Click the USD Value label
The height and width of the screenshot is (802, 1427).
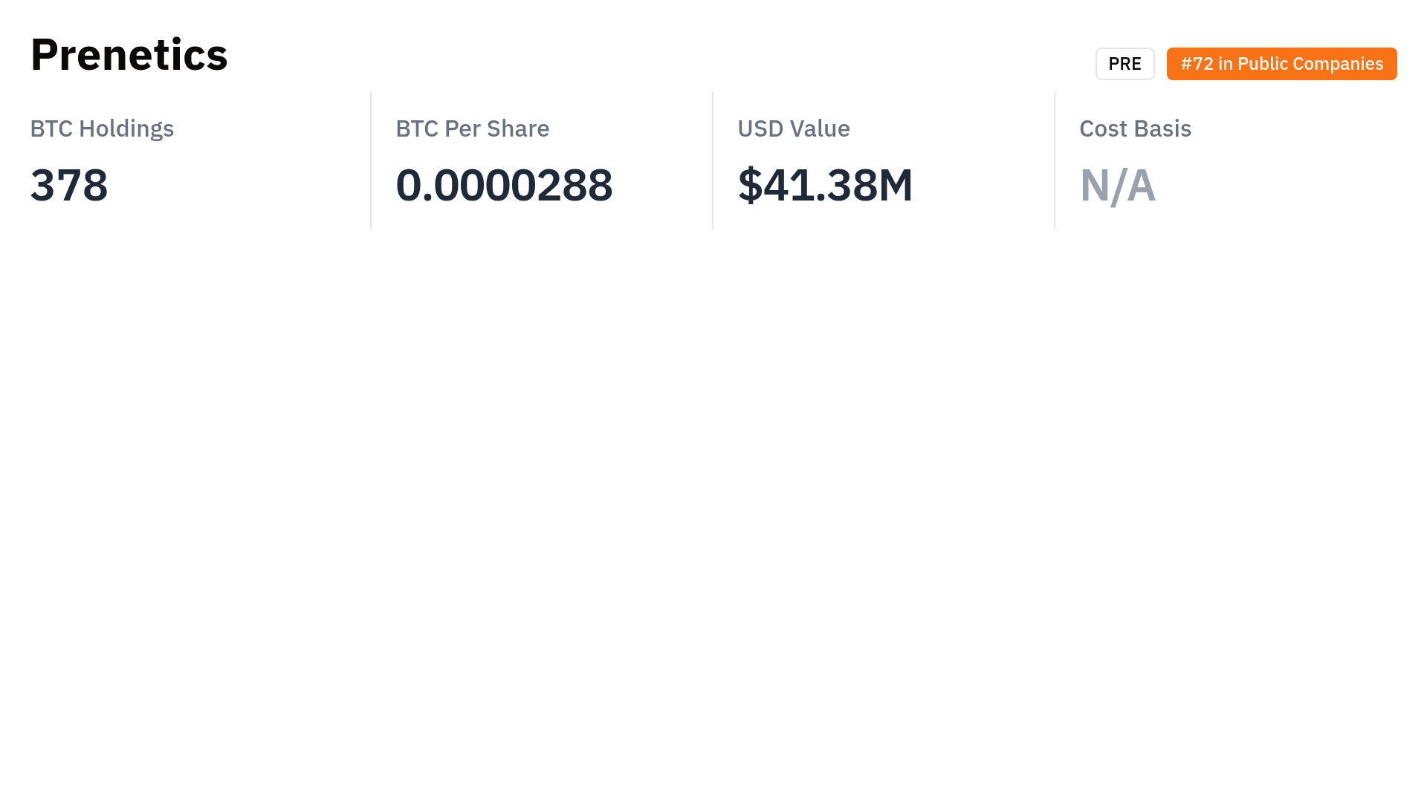point(793,128)
